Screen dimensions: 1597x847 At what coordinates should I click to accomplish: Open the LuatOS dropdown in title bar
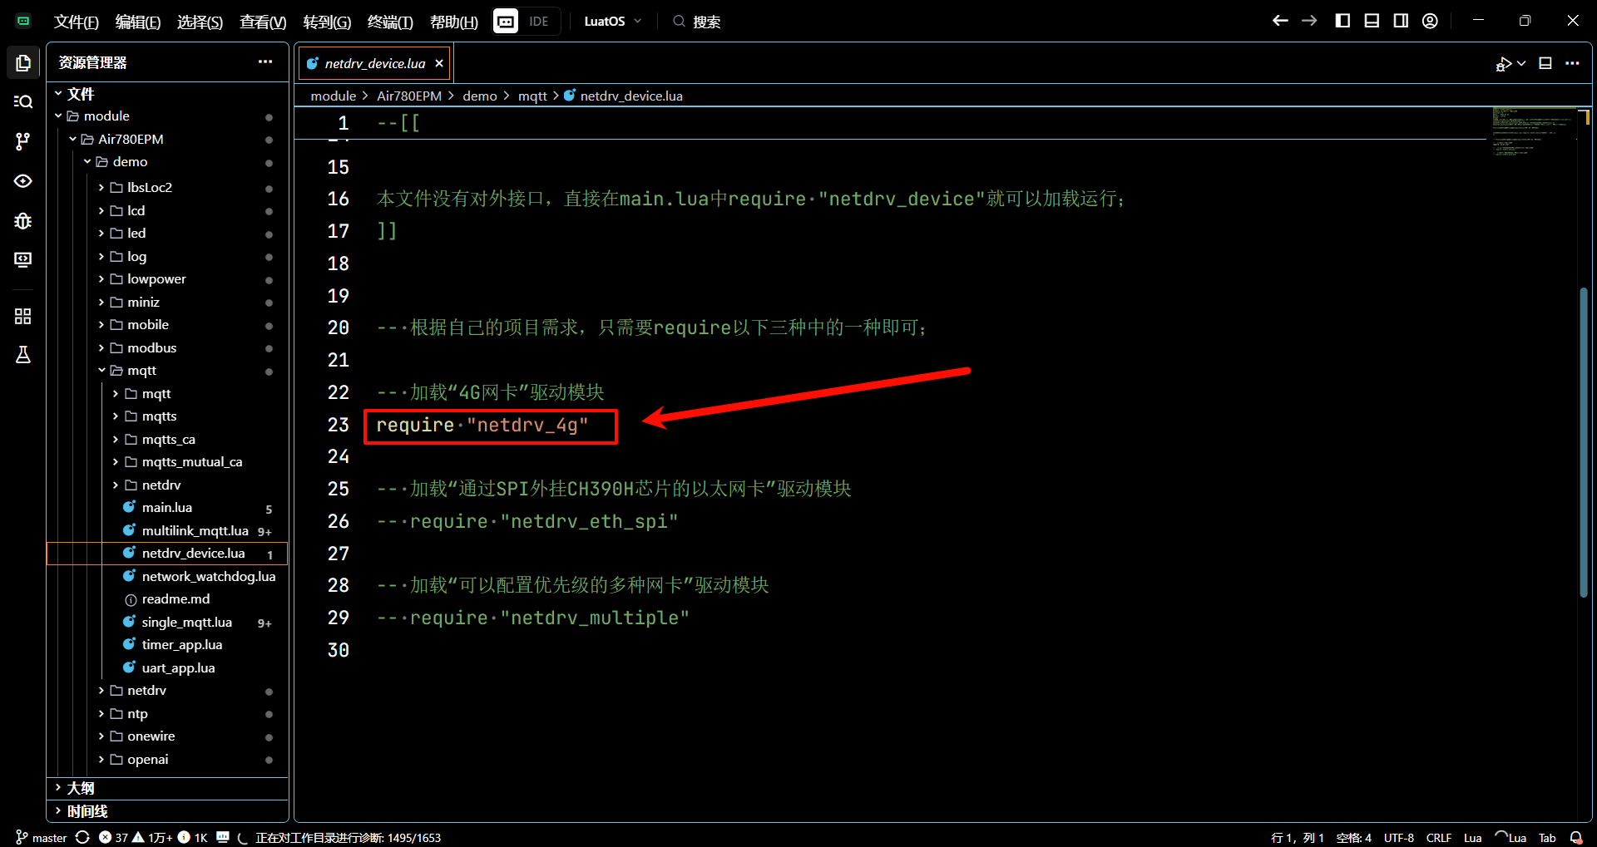click(x=613, y=21)
